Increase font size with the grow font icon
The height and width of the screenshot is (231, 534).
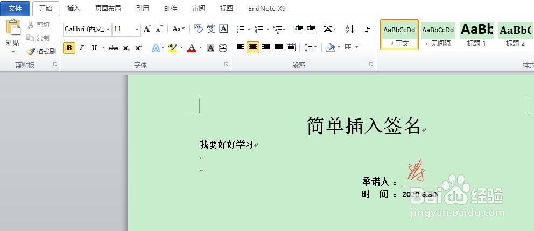click(x=147, y=29)
